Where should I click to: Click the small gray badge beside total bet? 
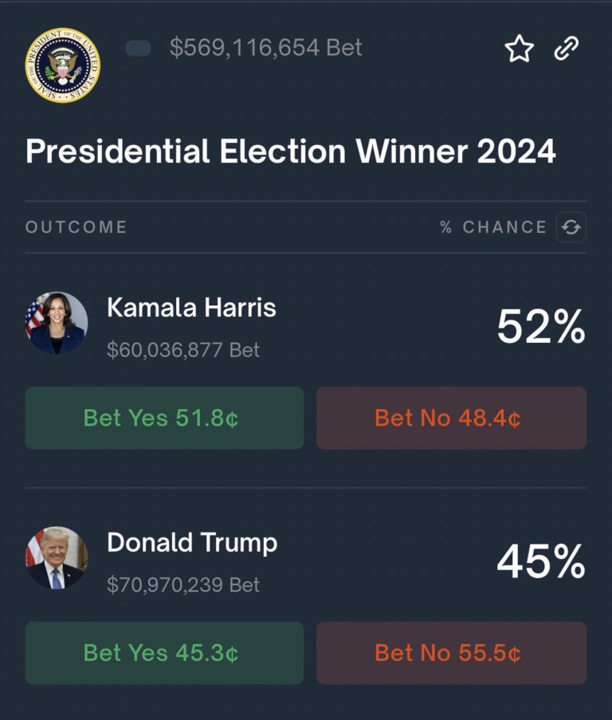point(139,49)
